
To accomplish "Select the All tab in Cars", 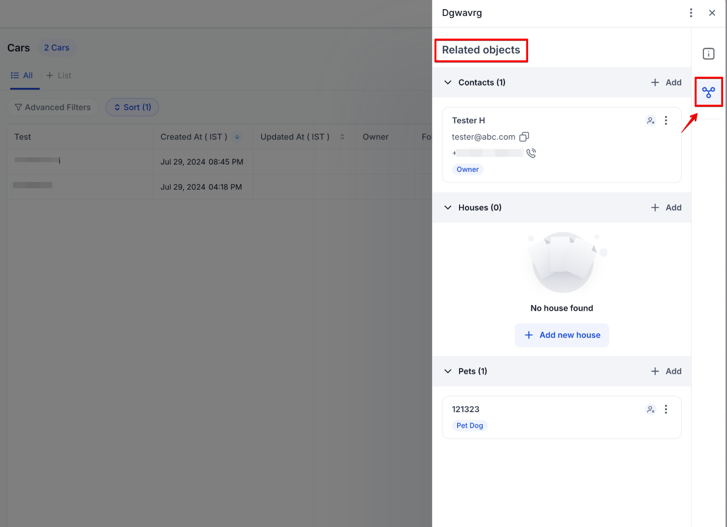I will (22, 76).
